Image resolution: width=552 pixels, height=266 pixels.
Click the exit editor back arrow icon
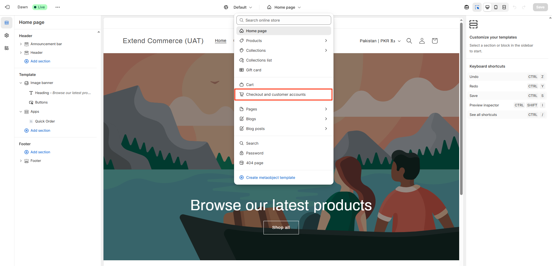[7, 7]
